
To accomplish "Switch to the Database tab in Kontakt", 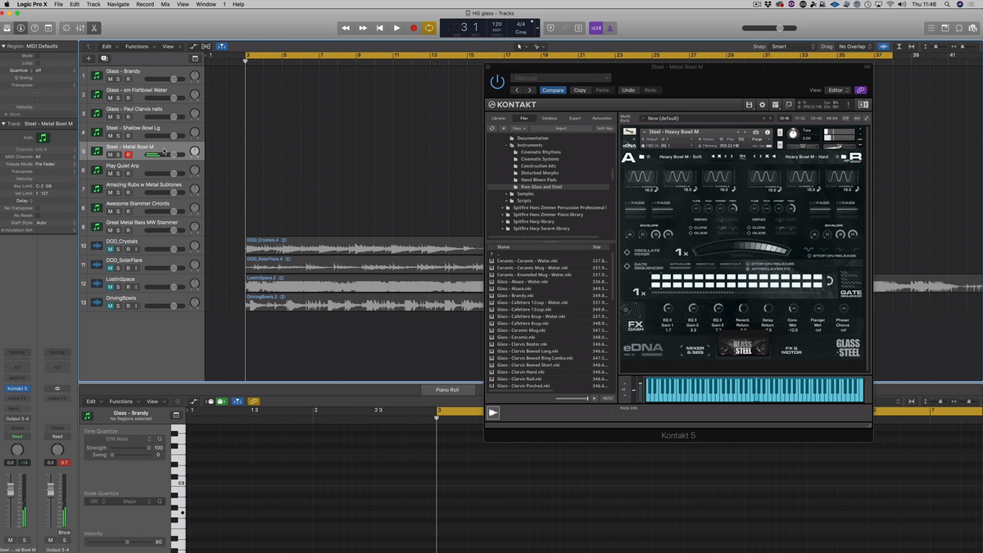I will [x=550, y=119].
